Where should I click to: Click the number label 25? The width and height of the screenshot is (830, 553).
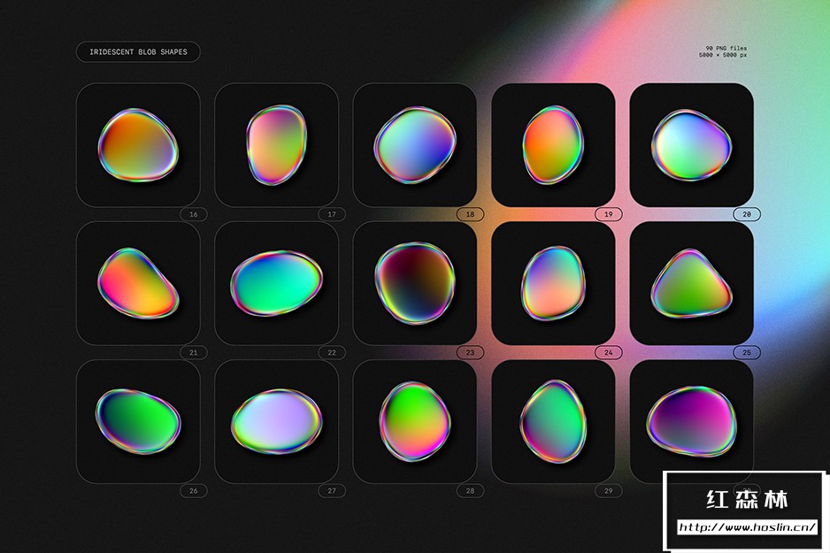click(747, 352)
